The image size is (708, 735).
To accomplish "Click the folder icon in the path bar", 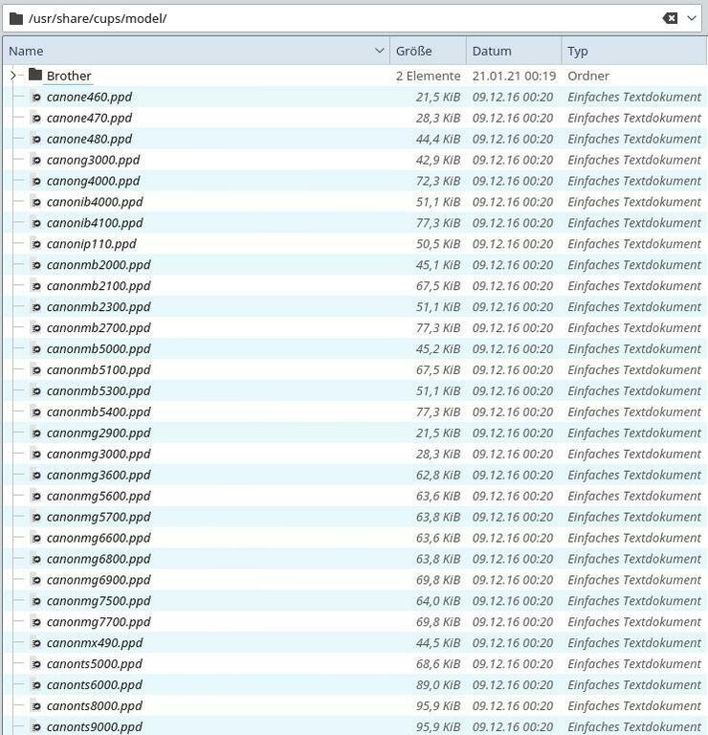I will pyautogui.click(x=16, y=18).
